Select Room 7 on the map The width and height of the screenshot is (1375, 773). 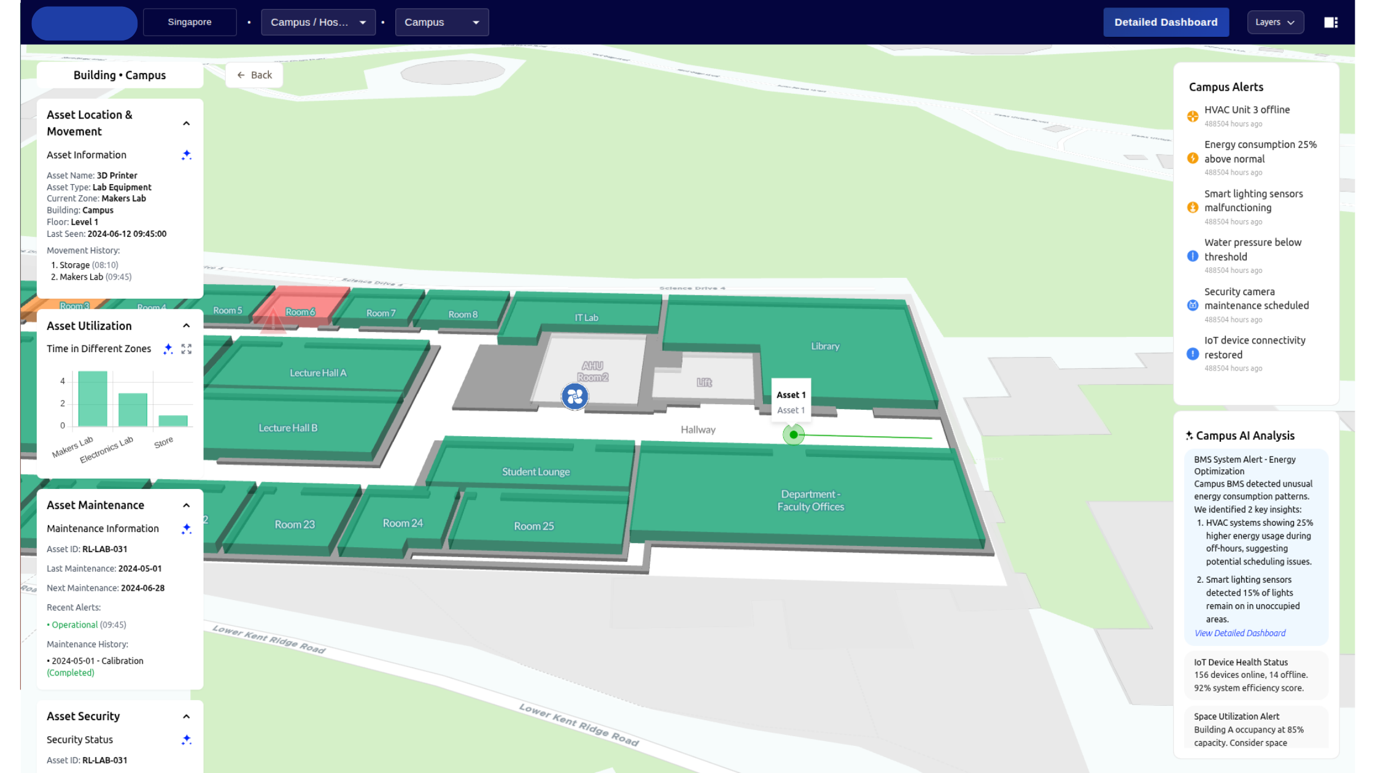pyautogui.click(x=381, y=313)
